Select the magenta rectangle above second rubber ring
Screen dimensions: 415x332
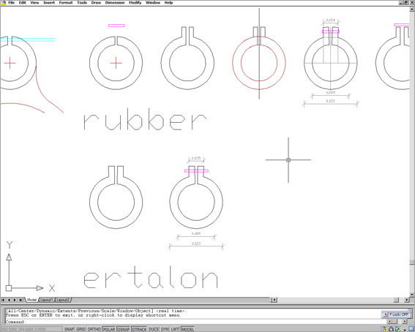pos(116,26)
